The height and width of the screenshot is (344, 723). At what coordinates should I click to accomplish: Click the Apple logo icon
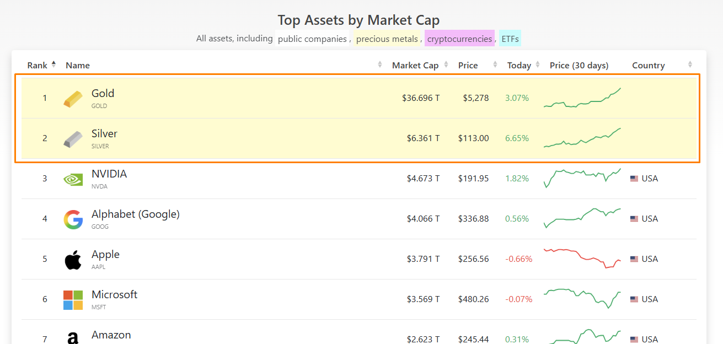[x=73, y=260]
